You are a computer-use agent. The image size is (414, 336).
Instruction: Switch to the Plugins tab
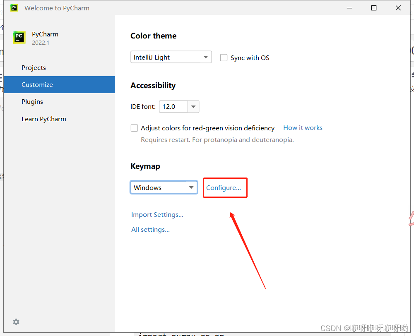59,102
